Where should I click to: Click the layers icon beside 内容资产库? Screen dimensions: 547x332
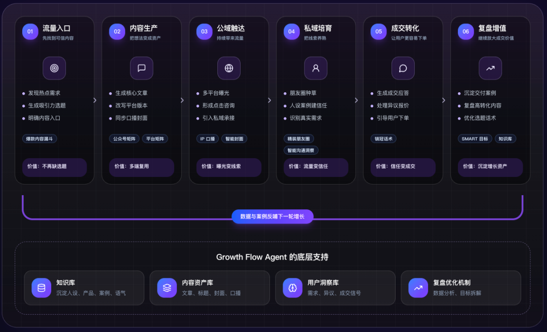167,288
